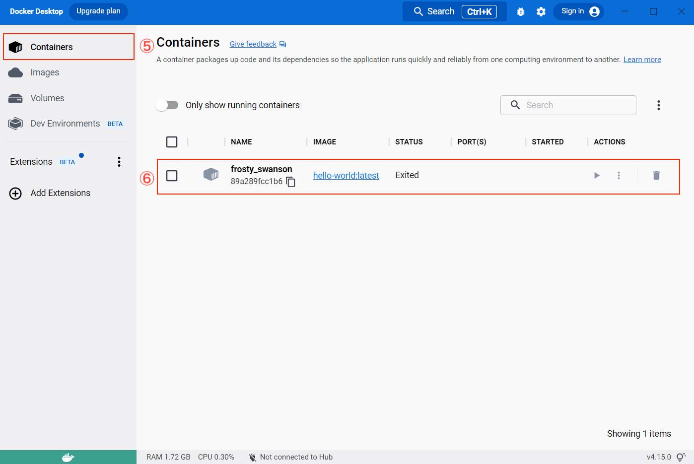Open the Give feedback link
Screen dimensions: 694x464
point(258,44)
